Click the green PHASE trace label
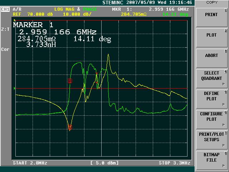 [x=90, y=9]
